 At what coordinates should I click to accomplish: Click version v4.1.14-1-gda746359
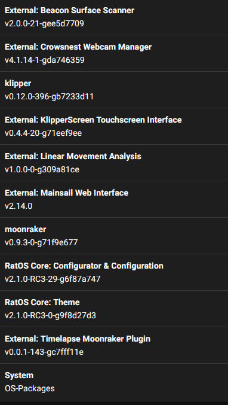[x=45, y=60]
